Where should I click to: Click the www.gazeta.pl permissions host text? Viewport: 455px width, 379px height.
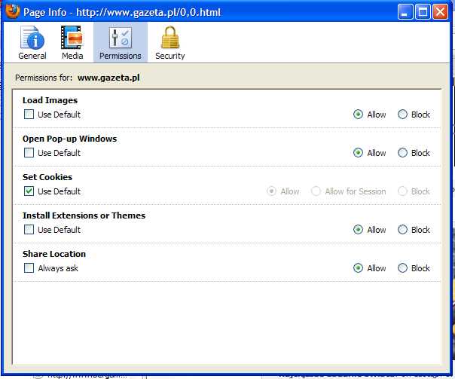[108, 78]
